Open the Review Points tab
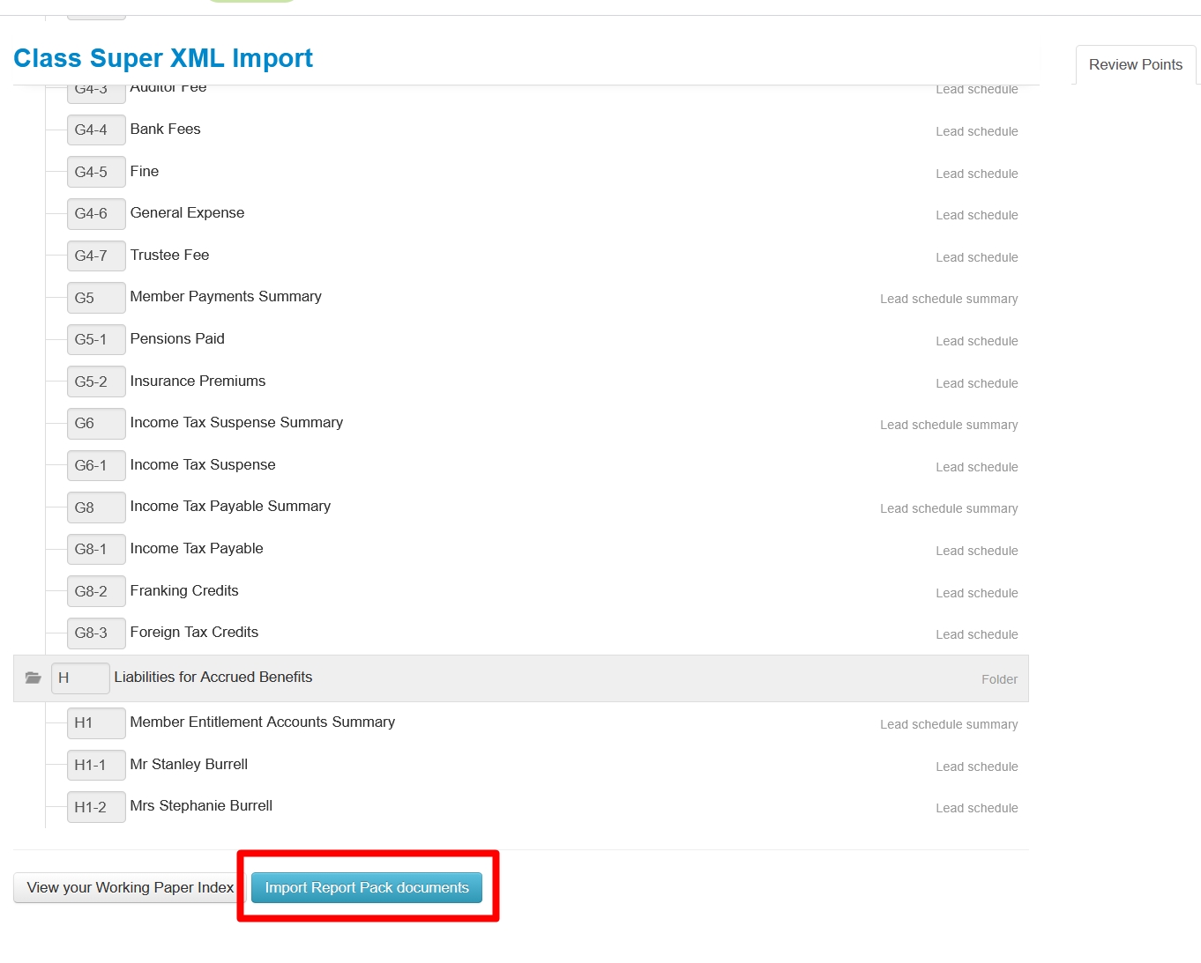Viewport: 1201px width, 963px height. (1135, 65)
